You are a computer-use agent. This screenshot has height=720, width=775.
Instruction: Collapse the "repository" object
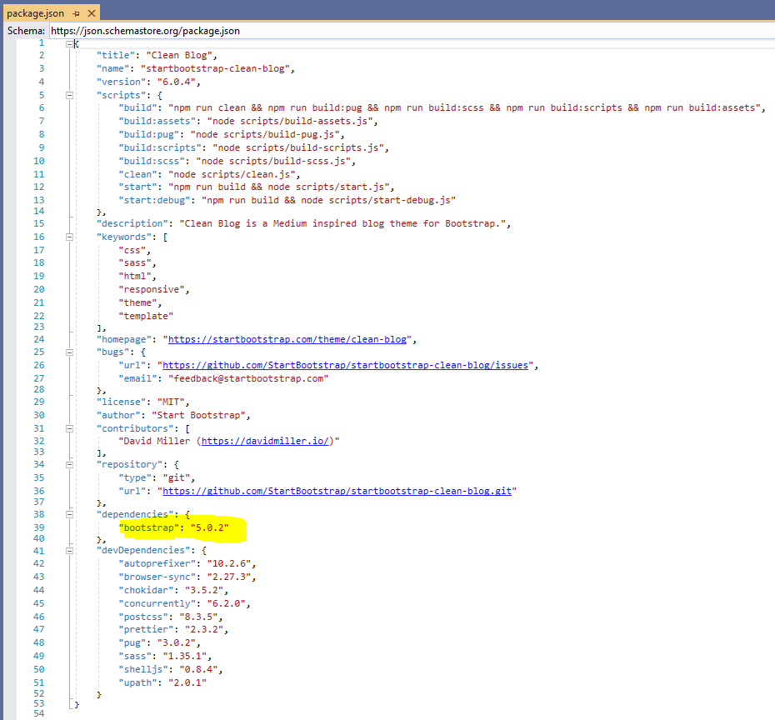pos(70,464)
